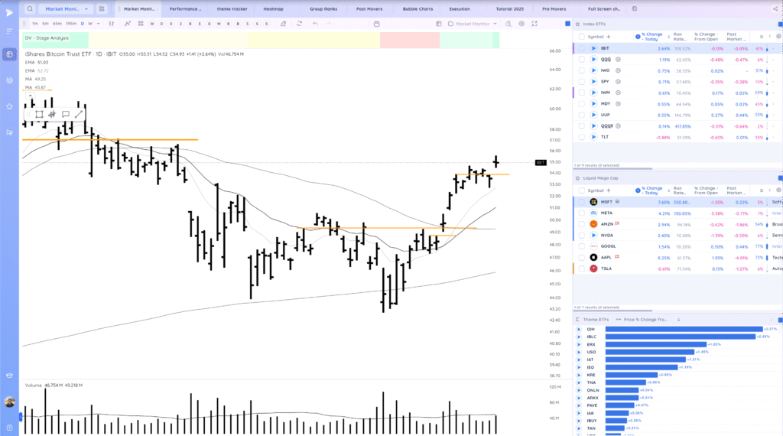Select the rectangle drawing tool
This screenshot has width=783, height=436.
(39, 115)
